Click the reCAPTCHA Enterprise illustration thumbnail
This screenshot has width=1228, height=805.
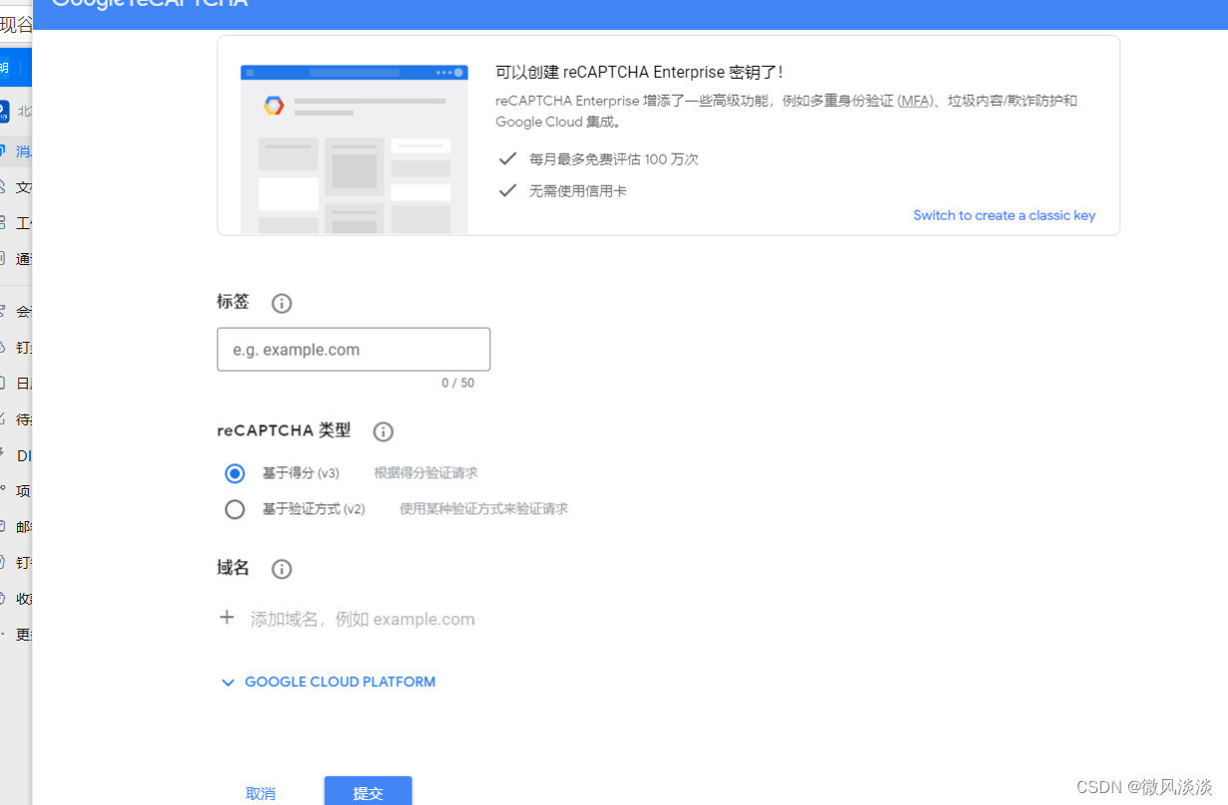click(x=354, y=149)
